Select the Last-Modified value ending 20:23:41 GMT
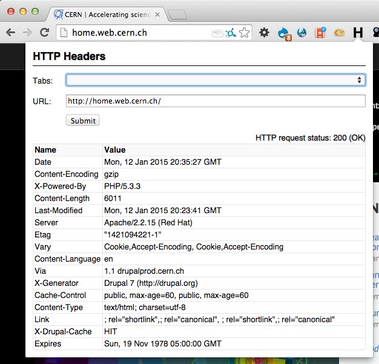The height and width of the screenshot is (364, 379). pyautogui.click(x=163, y=210)
